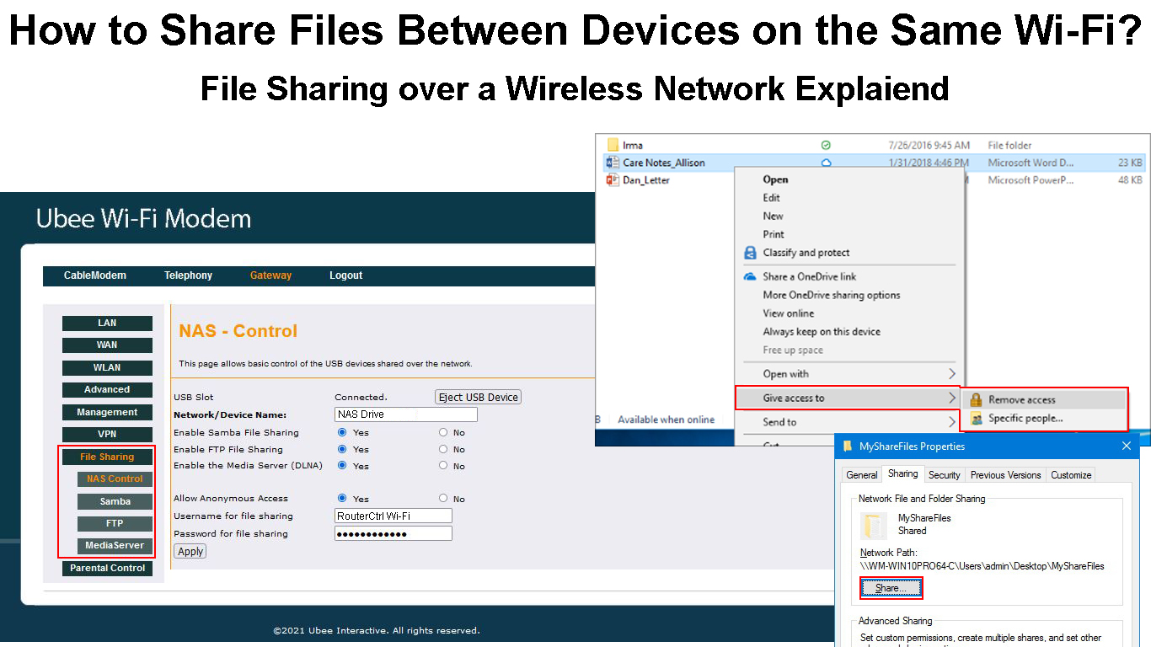
Task: Switch to the Security tab in Properties
Action: coord(944,475)
